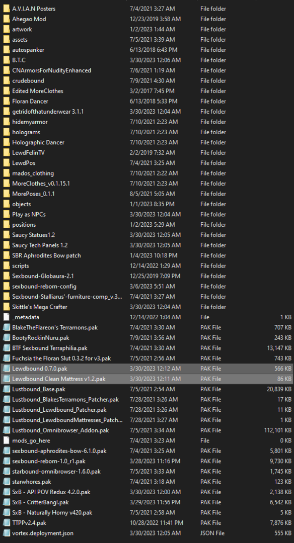Screen dimensions: 294x543
Task: Click the SxB - CritterBang!.pak file icon
Action: [x=6, y=502]
